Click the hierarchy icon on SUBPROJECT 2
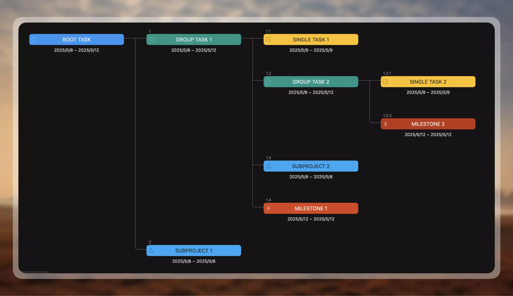The height and width of the screenshot is (296, 513). [268, 166]
